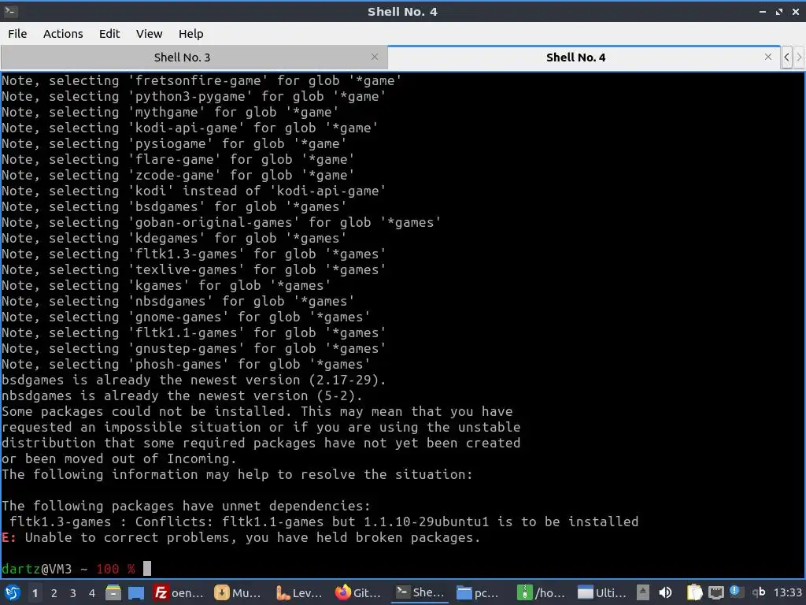Open the Actions menu
Viewport: 806px width, 605px height.
pos(63,33)
